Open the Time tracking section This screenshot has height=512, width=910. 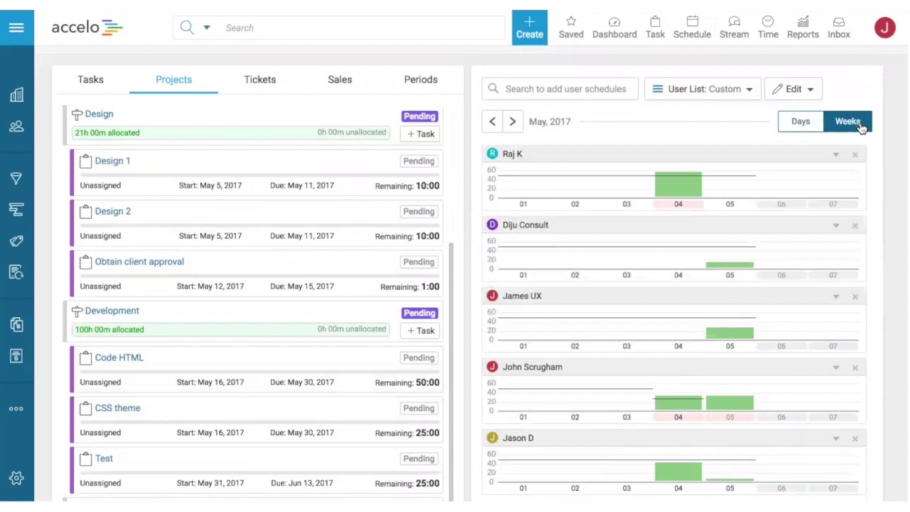(768, 27)
